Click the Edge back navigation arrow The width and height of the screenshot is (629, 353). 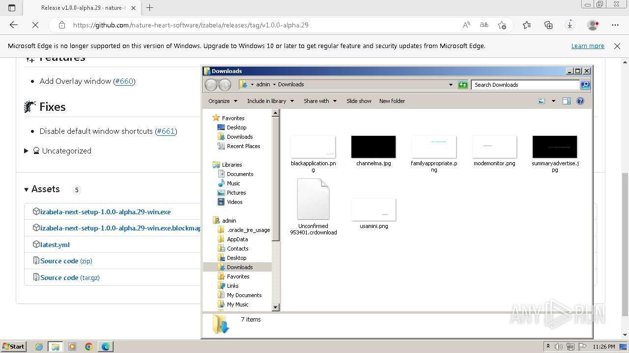tap(14, 25)
